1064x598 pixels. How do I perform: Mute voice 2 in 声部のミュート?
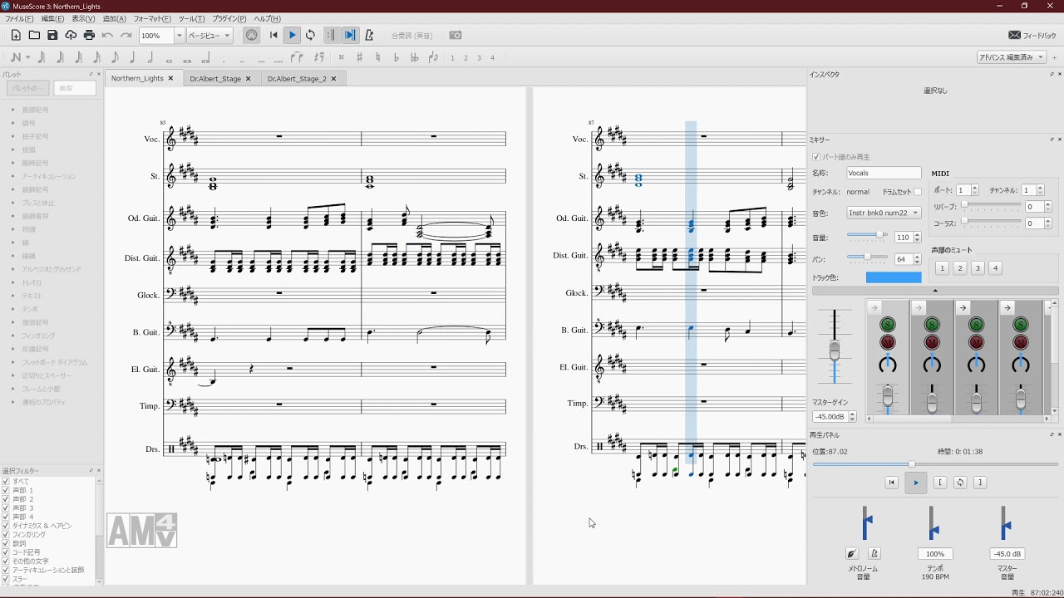tap(959, 267)
